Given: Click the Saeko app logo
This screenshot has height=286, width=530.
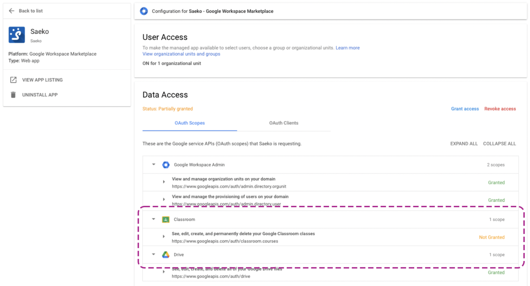Looking at the screenshot, I should [17, 35].
